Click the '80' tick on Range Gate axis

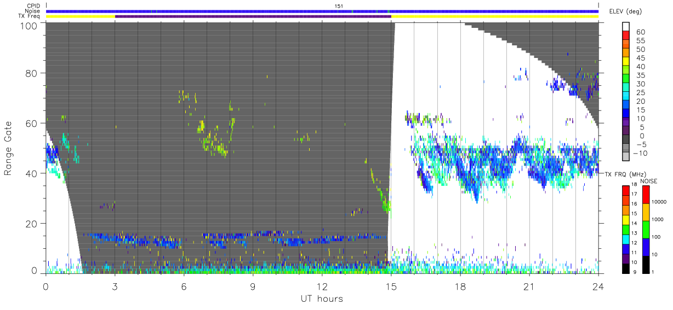click(32, 73)
